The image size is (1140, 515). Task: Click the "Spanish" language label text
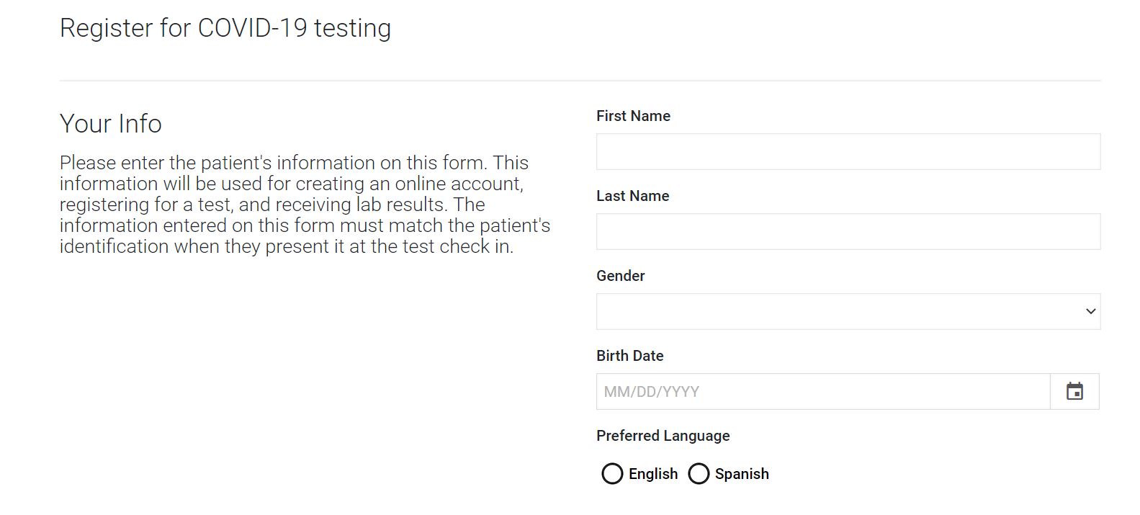[742, 474]
